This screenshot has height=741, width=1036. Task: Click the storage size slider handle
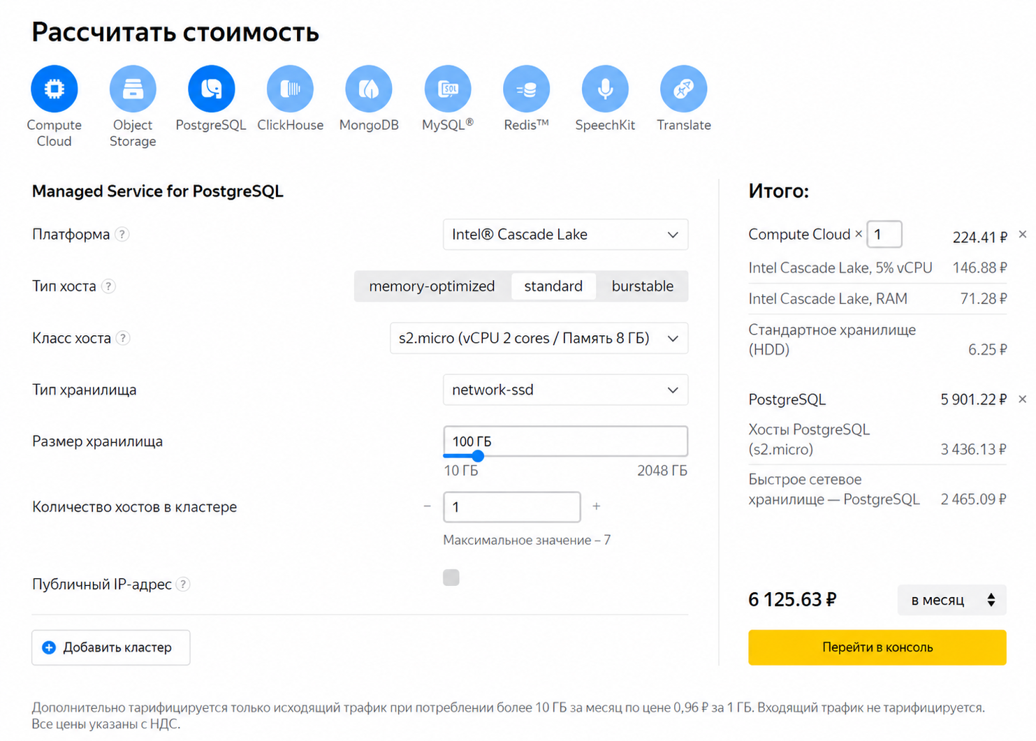coord(478,456)
